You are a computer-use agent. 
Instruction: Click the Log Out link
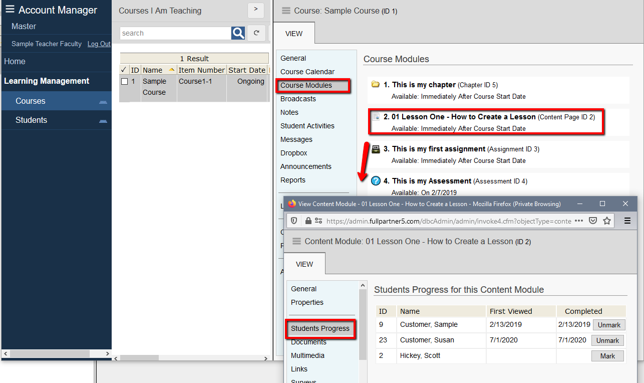pos(99,44)
